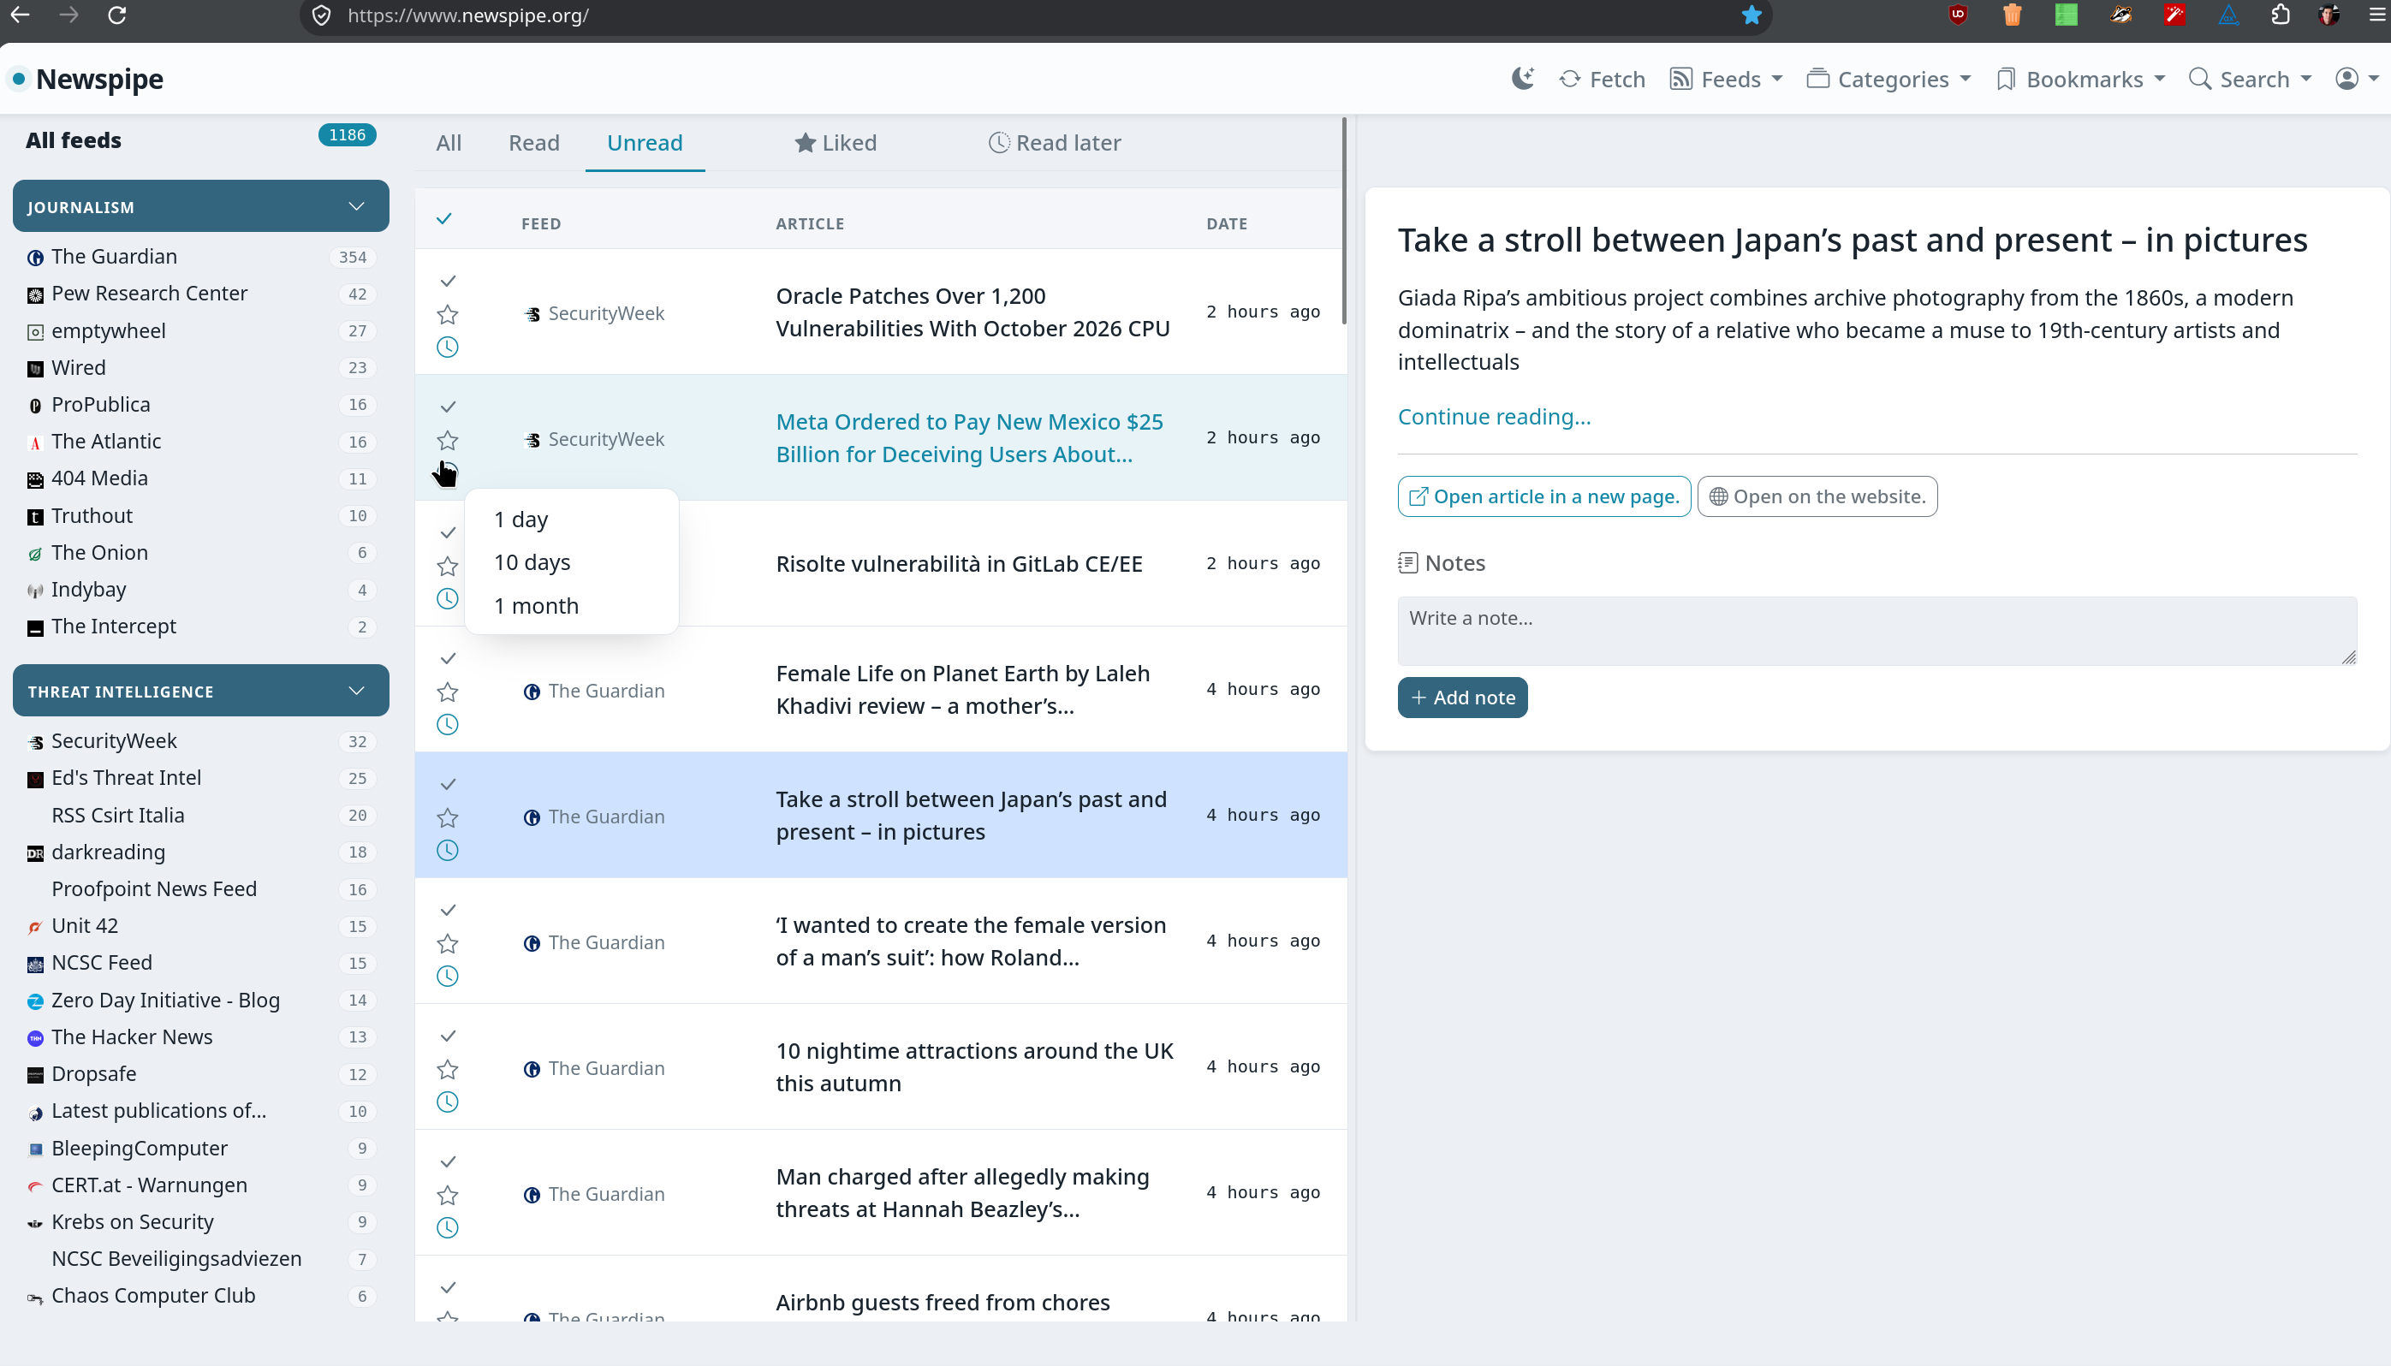This screenshot has width=2391, height=1366.
Task: Click read later clock on Japan article
Action: 448,850
